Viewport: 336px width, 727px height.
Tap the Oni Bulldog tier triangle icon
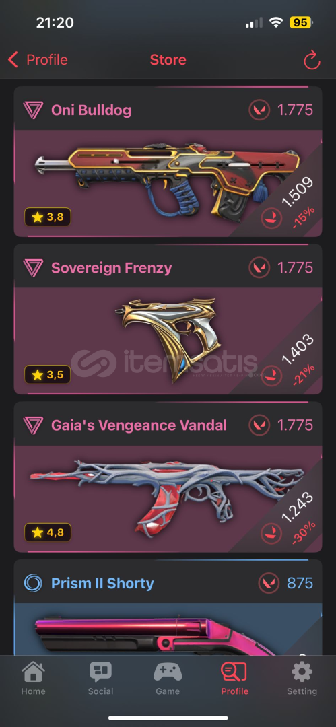click(33, 110)
